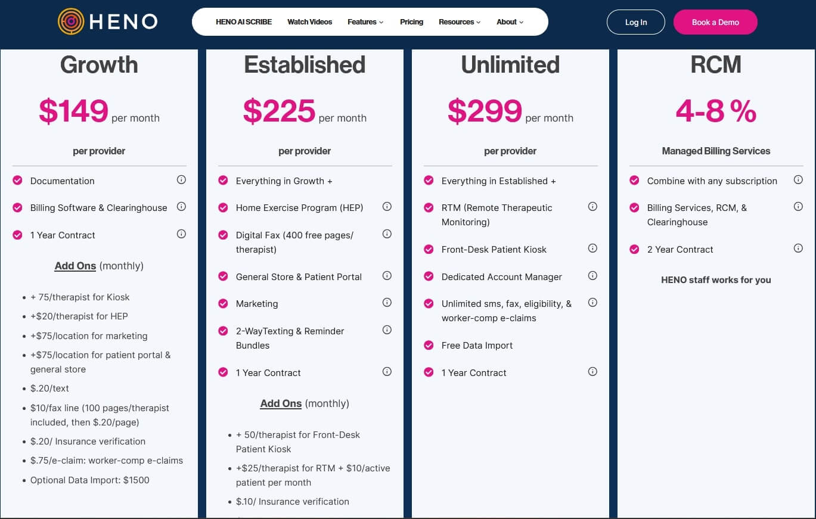816x519 pixels.
Task: Open info for General Store & Patient Portal
Action: pyautogui.click(x=387, y=275)
